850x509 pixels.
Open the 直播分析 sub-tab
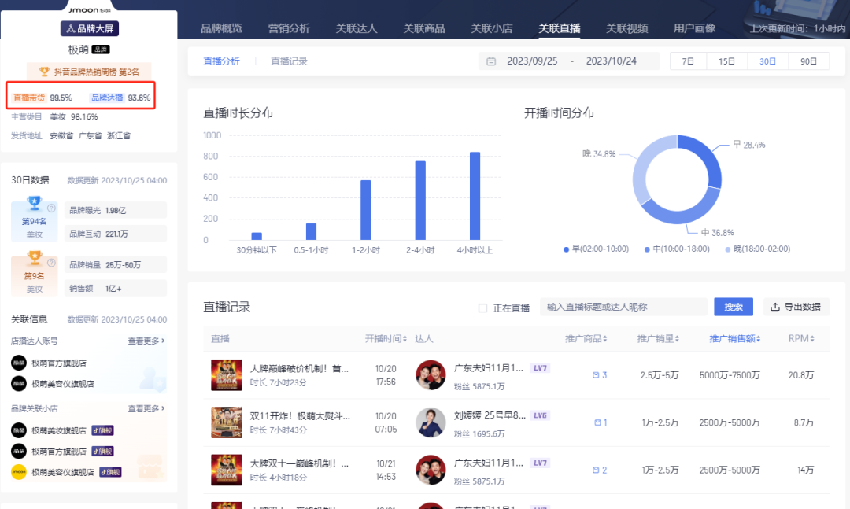(221, 61)
